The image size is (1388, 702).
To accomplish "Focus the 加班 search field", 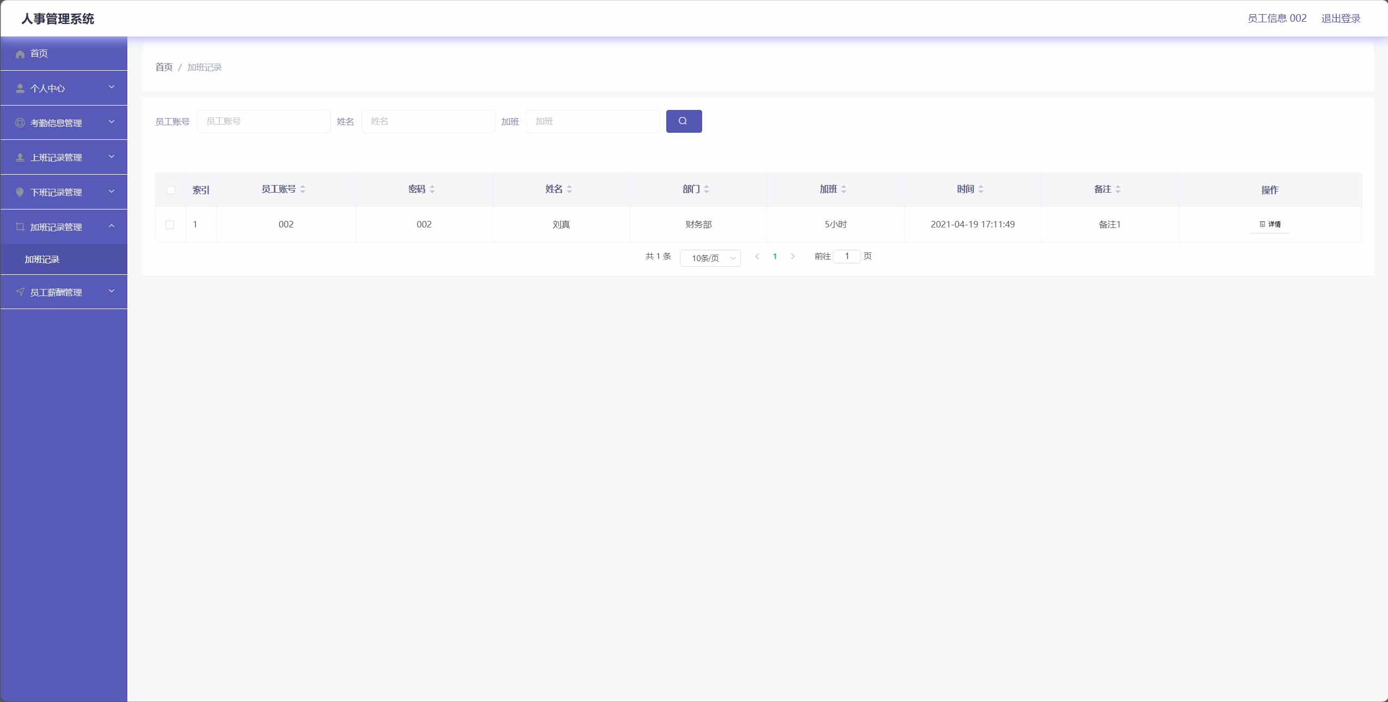I will (x=593, y=121).
